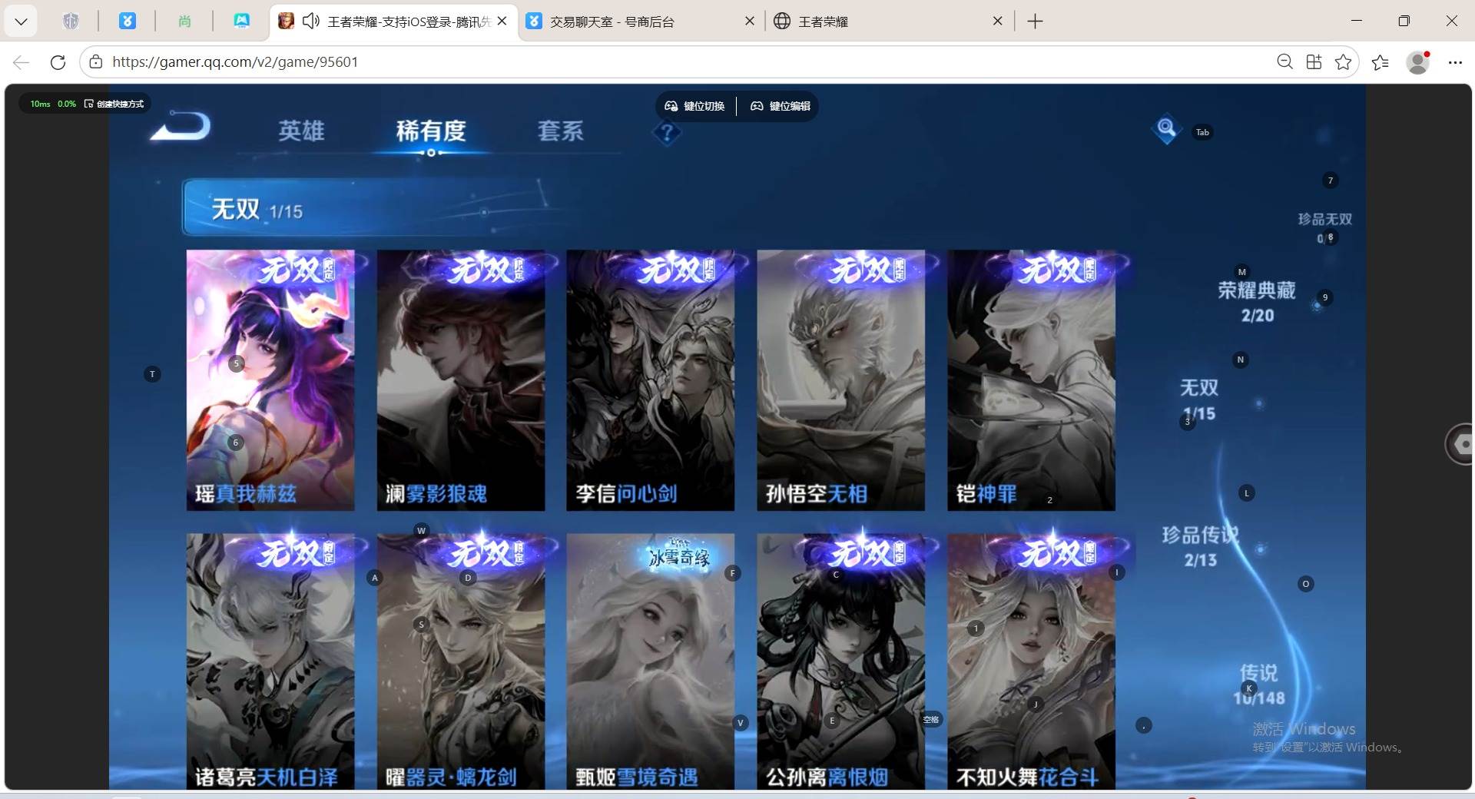1475x799 pixels.
Task: Click the browser refresh icon
Action: coord(58,62)
